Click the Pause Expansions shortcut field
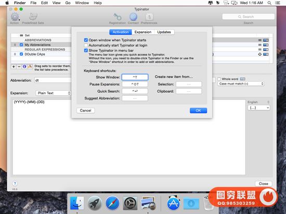Viewport: 286px width, 214px height. [x=135, y=84]
